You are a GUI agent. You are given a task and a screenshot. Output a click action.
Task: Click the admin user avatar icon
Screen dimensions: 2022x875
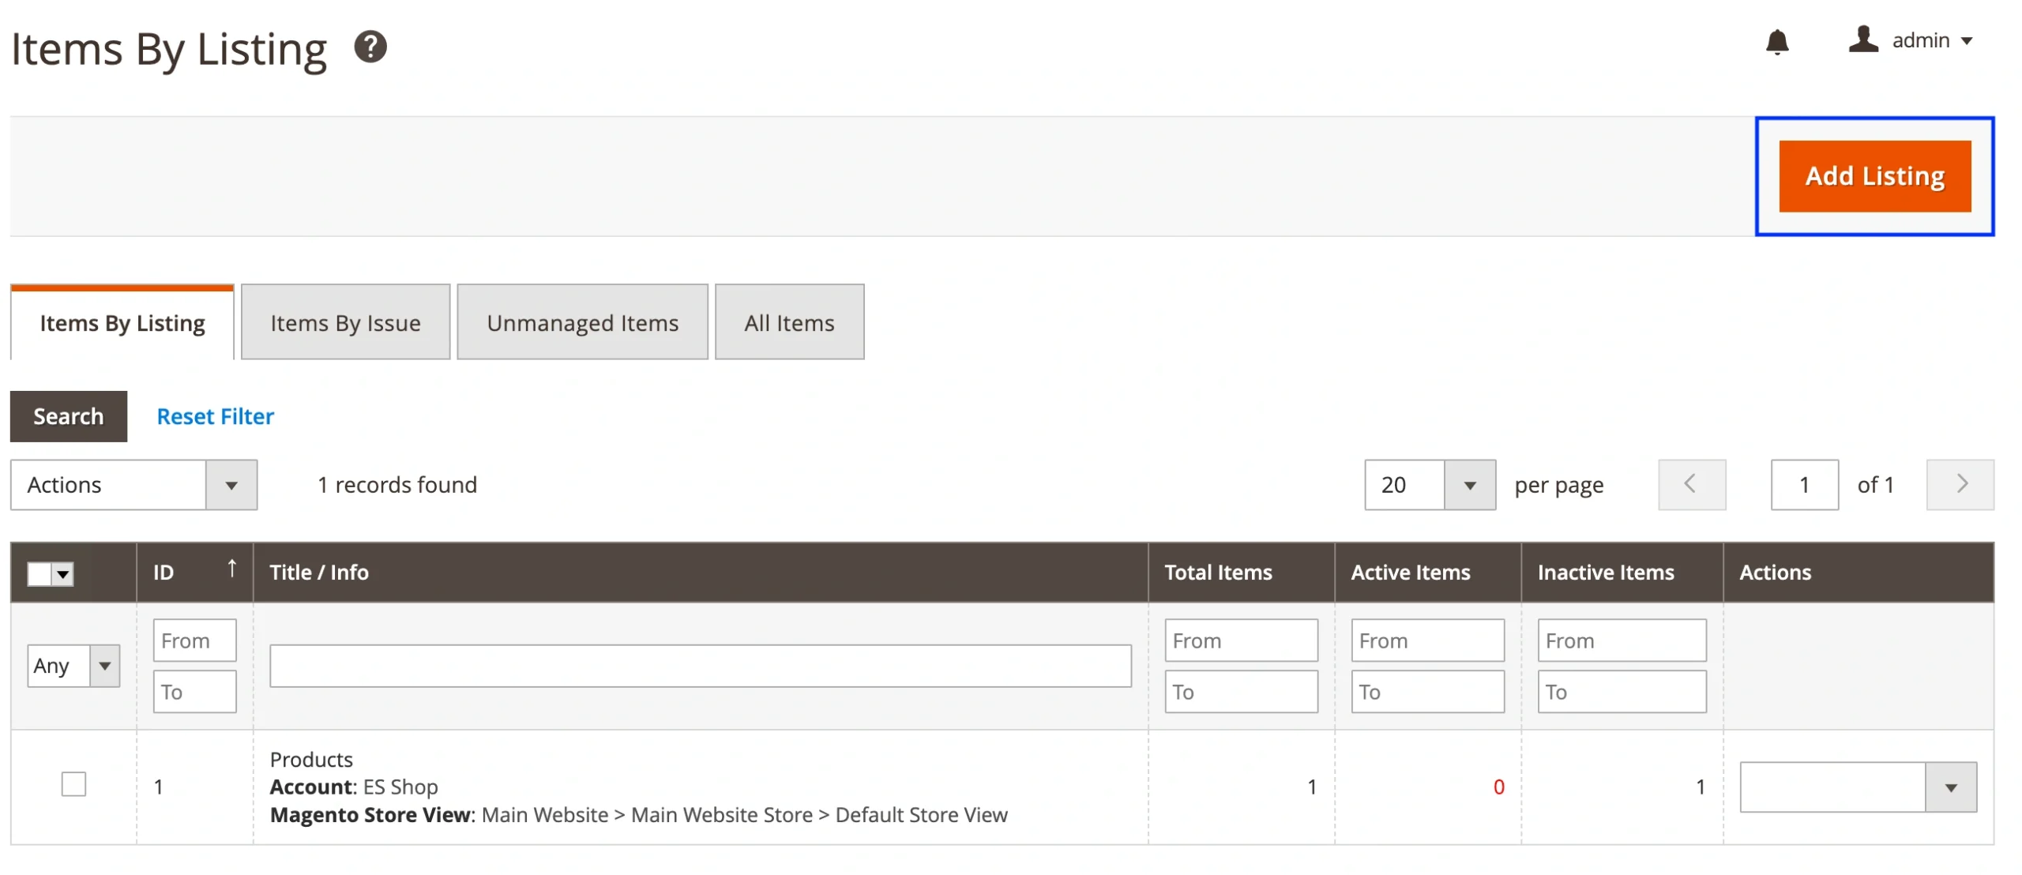tap(1862, 39)
